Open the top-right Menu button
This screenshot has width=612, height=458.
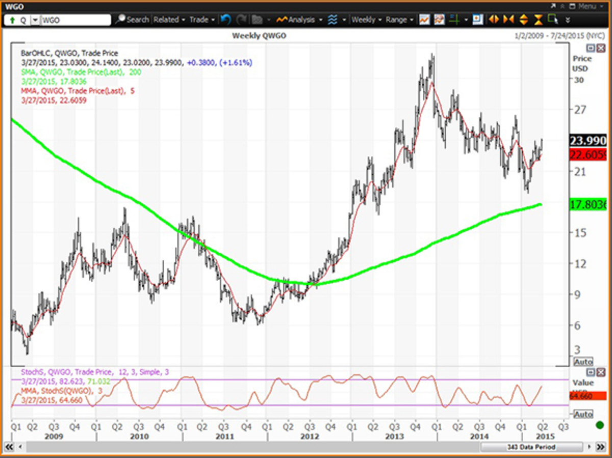[585, 6]
